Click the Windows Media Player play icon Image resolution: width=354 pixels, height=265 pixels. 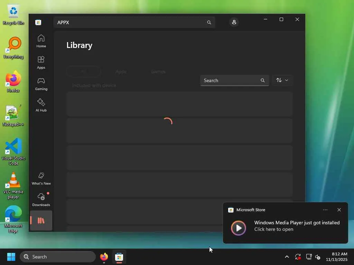point(239,228)
